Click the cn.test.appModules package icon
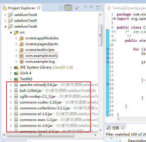146x142 pixels. [22, 38]
